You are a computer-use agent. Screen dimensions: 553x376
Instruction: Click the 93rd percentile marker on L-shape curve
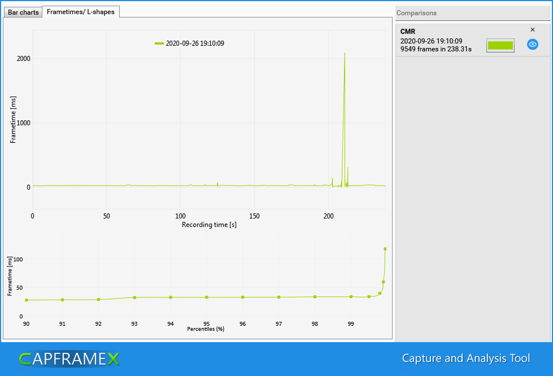[x=135, y=298]
